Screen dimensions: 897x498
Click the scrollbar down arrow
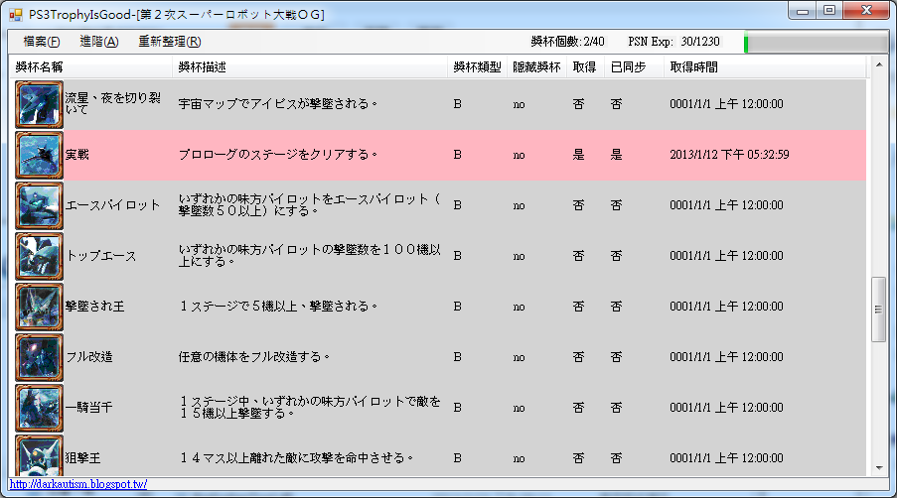point(879,468)
